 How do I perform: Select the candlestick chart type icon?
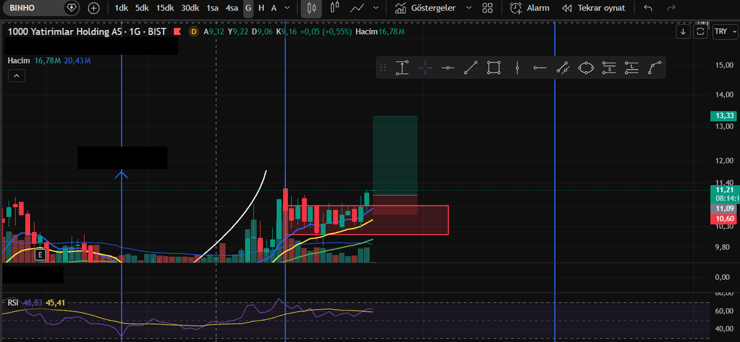coord(311,8)
